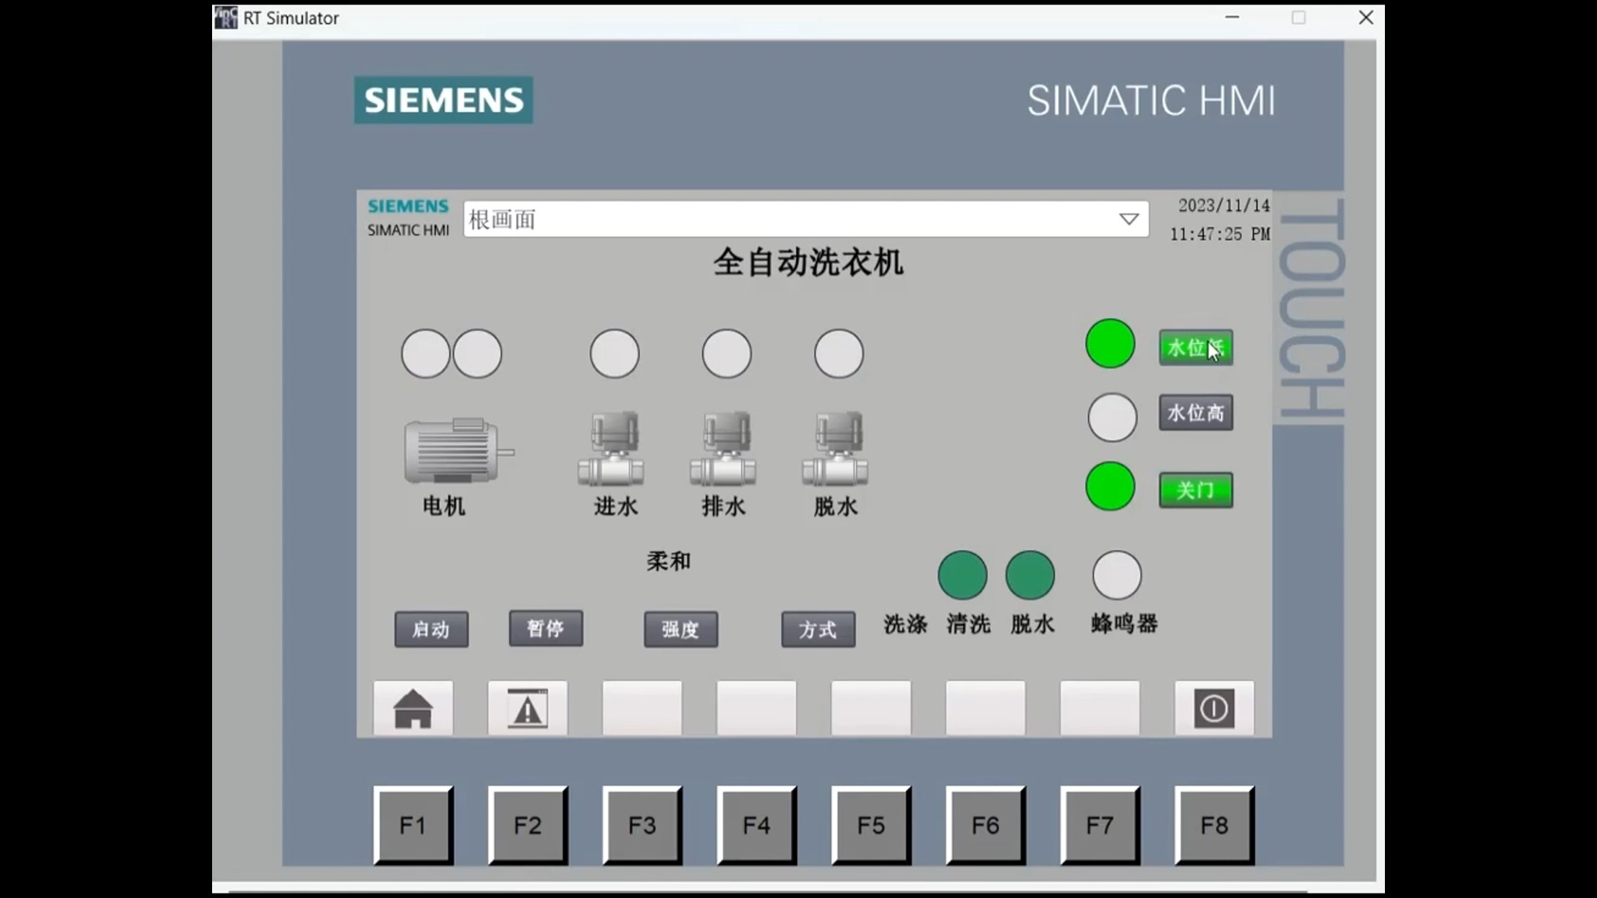This screenshot has width=1597, height=898.
Task: Toggle the low water level (水位低) switch
Action: pos(1195,348)
